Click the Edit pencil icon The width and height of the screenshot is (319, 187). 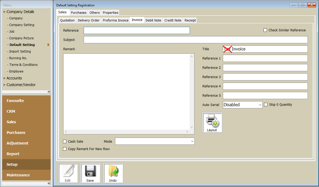click(x=68, y=171)
